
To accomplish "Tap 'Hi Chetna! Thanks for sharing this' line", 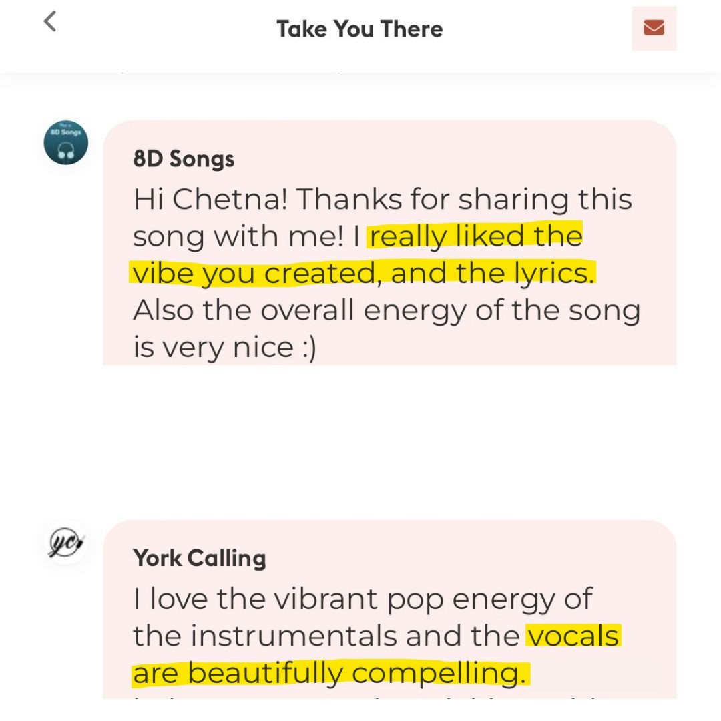I will [383, 200].
